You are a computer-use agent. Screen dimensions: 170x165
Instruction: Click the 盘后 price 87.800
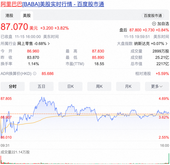pyautogui.click(x=135, y=30)
